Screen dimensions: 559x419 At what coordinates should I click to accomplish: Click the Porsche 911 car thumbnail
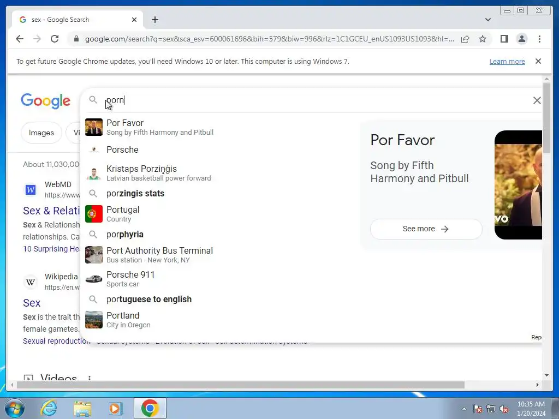point(94,279)
